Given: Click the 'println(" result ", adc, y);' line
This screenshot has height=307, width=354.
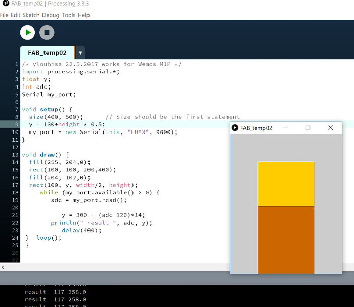Looking at the screenshot, I should coord(101,223).
